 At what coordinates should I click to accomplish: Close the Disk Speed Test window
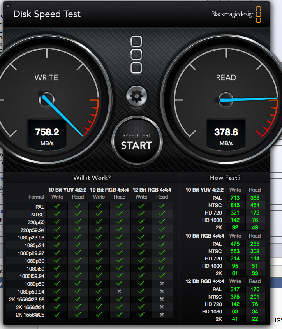click(8, 6)
